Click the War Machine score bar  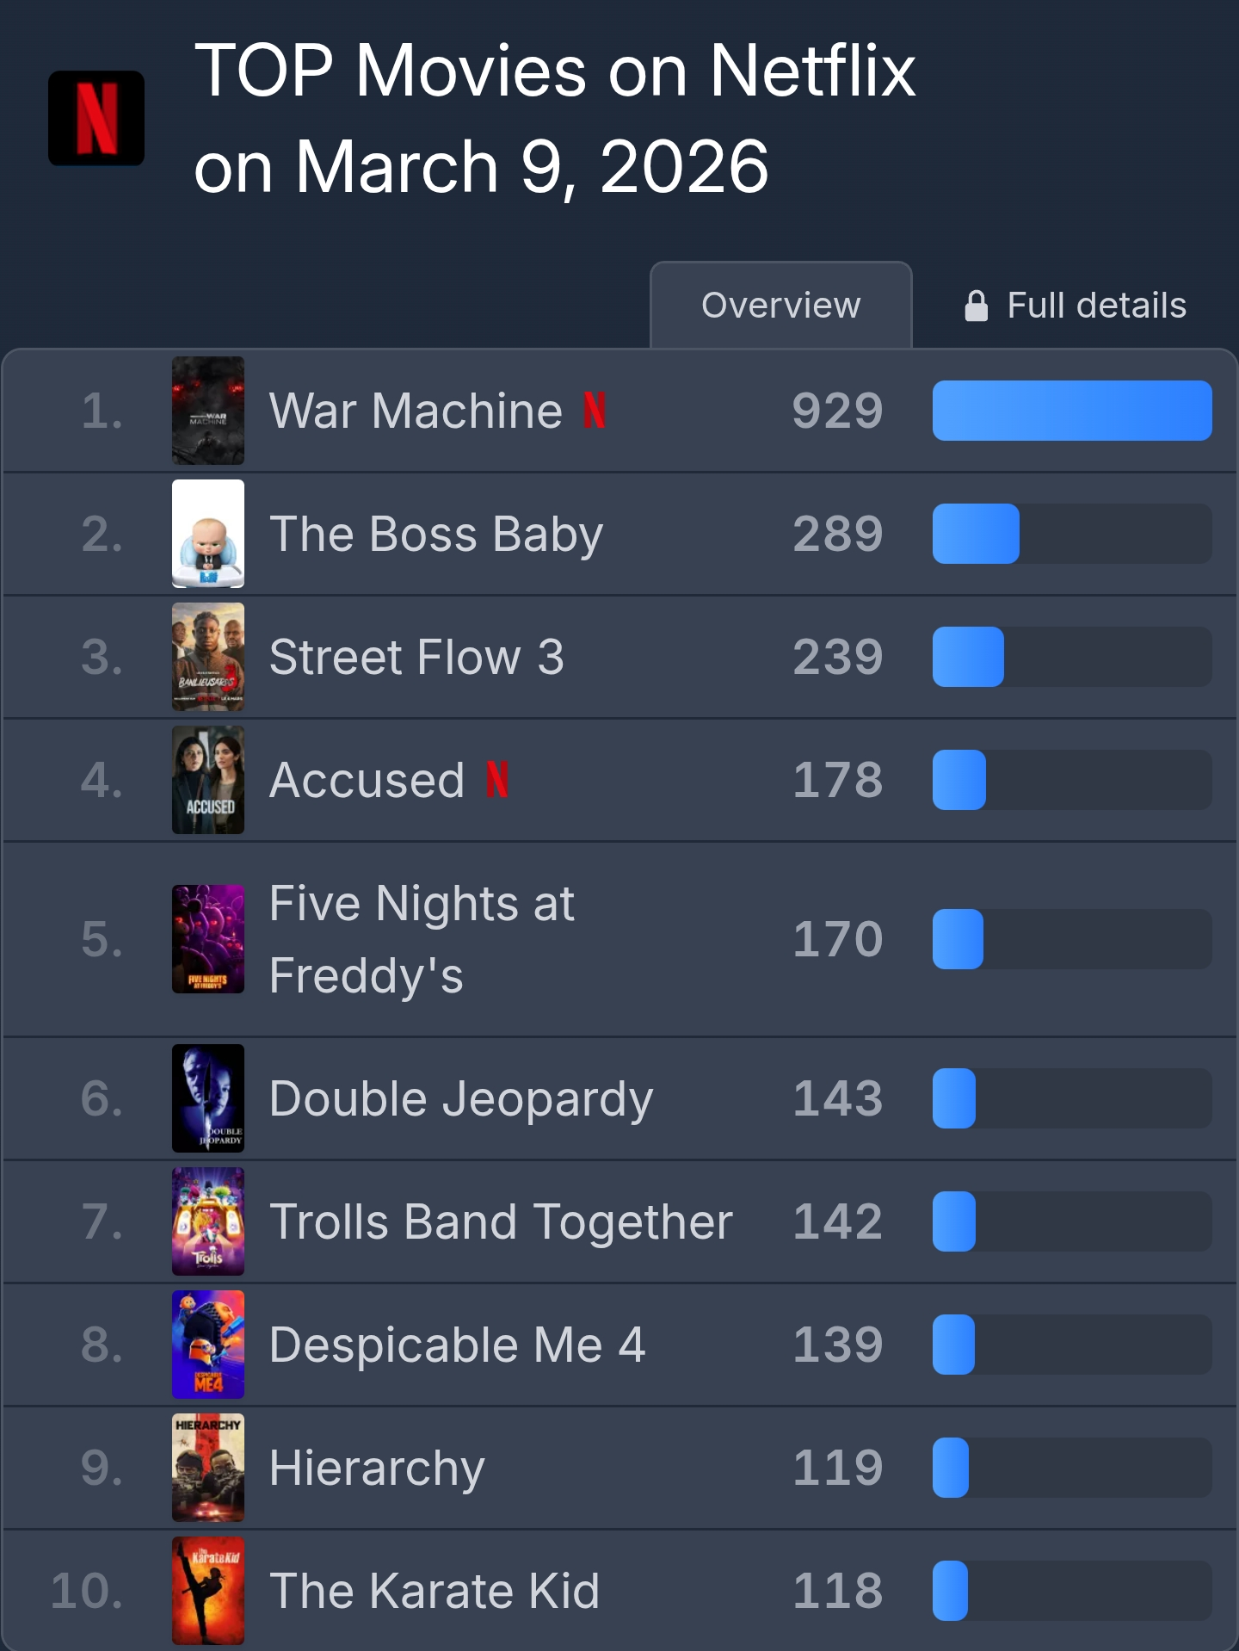(x=1072, y=411)
